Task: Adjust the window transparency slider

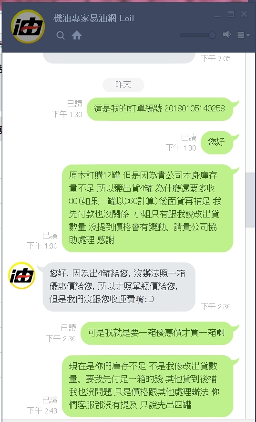Action: click(198, 35)
